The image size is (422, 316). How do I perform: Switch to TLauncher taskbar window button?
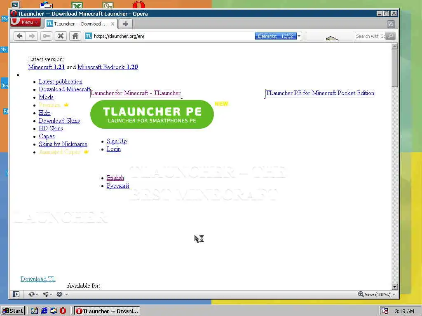click(x=107, y=311)
